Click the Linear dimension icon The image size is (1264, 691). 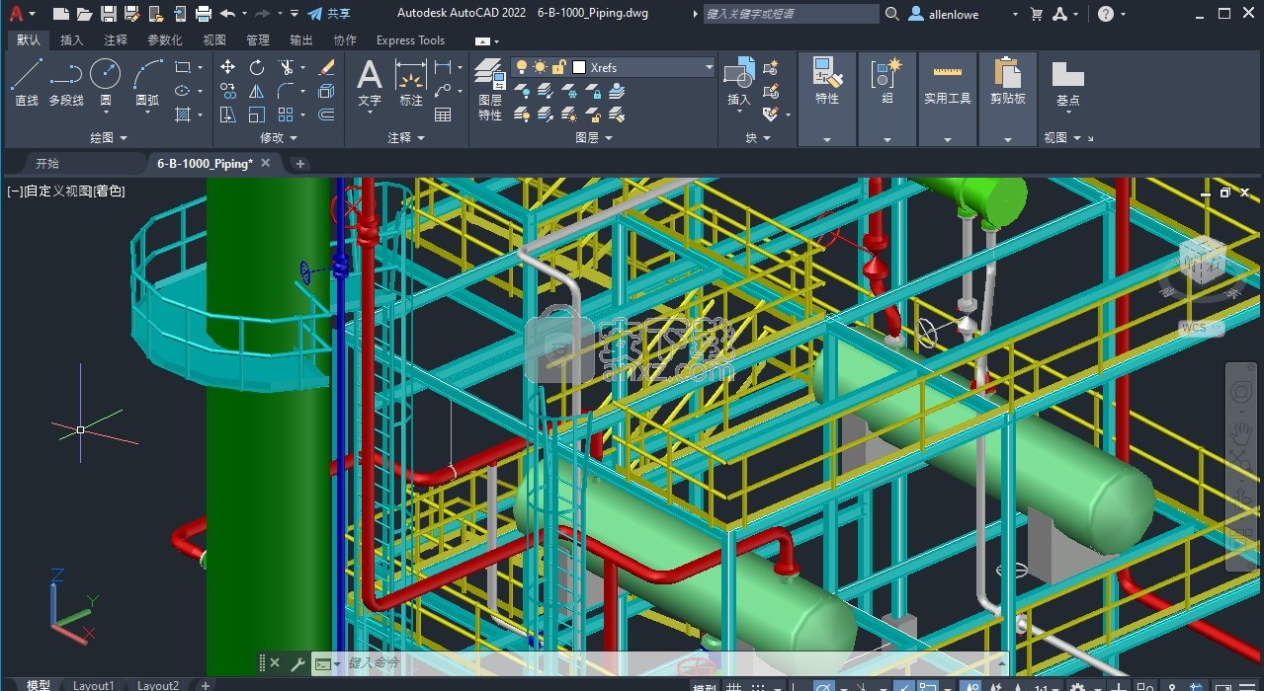click(443, 67)
